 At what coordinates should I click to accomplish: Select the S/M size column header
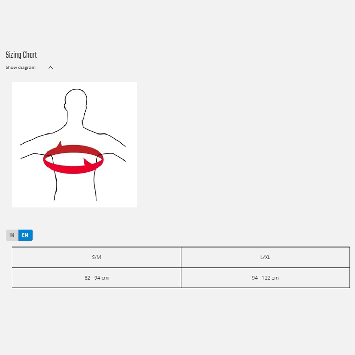96,257
